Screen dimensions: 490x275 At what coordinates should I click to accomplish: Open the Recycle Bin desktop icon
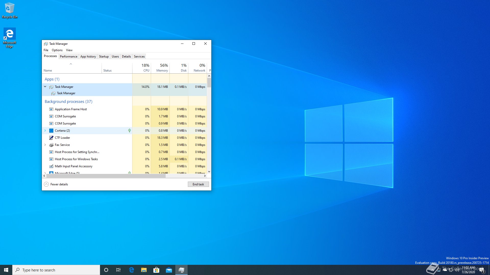click(x=9, y=11)
